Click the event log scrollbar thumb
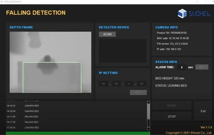Viewport: 214px width, 135px height. [148, 111]
